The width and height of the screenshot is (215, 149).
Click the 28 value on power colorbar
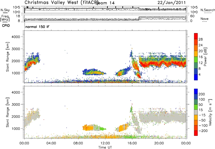tap(200, 39)
